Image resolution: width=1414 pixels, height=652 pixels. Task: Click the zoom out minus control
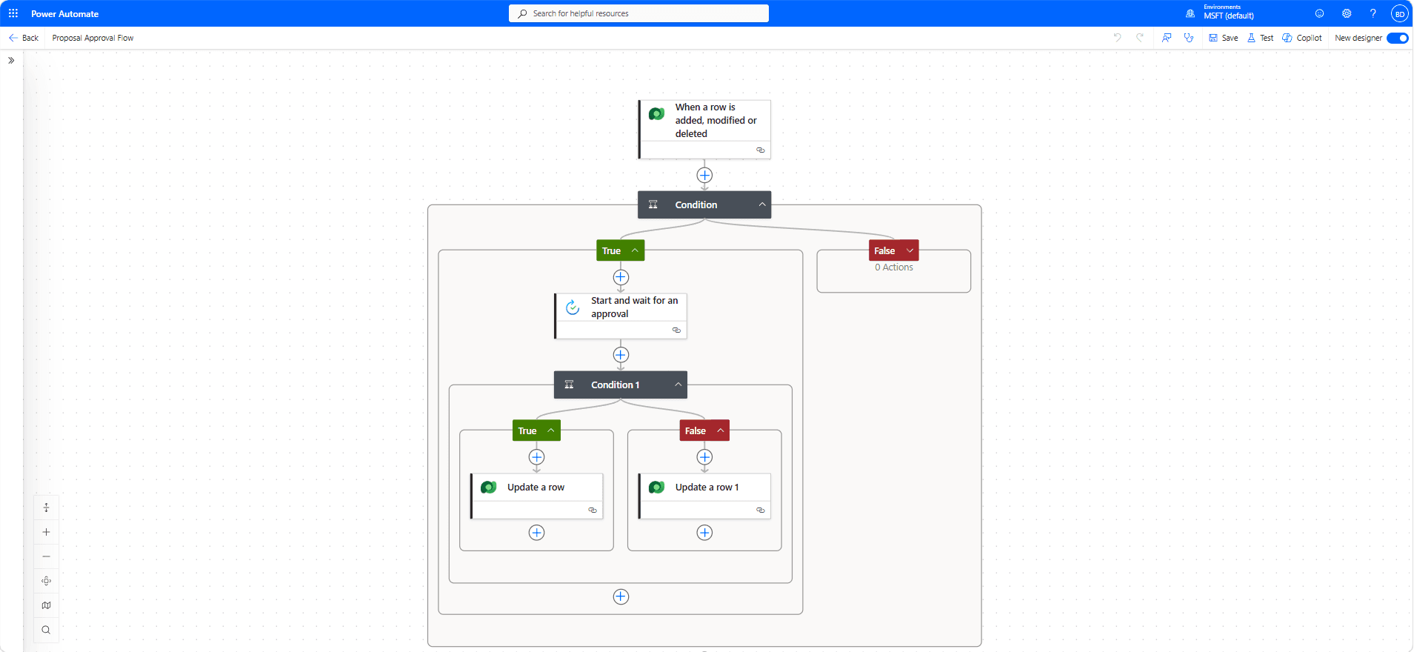point(46,556)
